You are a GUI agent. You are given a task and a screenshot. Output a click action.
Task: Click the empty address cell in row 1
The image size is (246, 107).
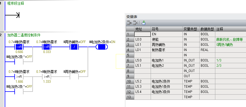click(x=143, y=34)
